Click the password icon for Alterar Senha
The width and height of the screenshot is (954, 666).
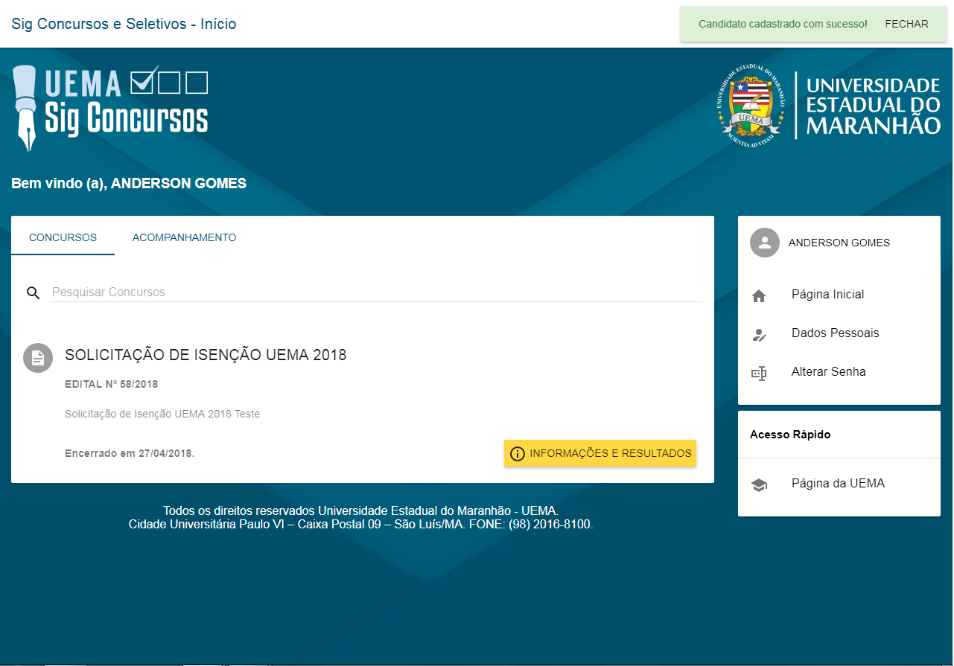click(x=759, y=374)
